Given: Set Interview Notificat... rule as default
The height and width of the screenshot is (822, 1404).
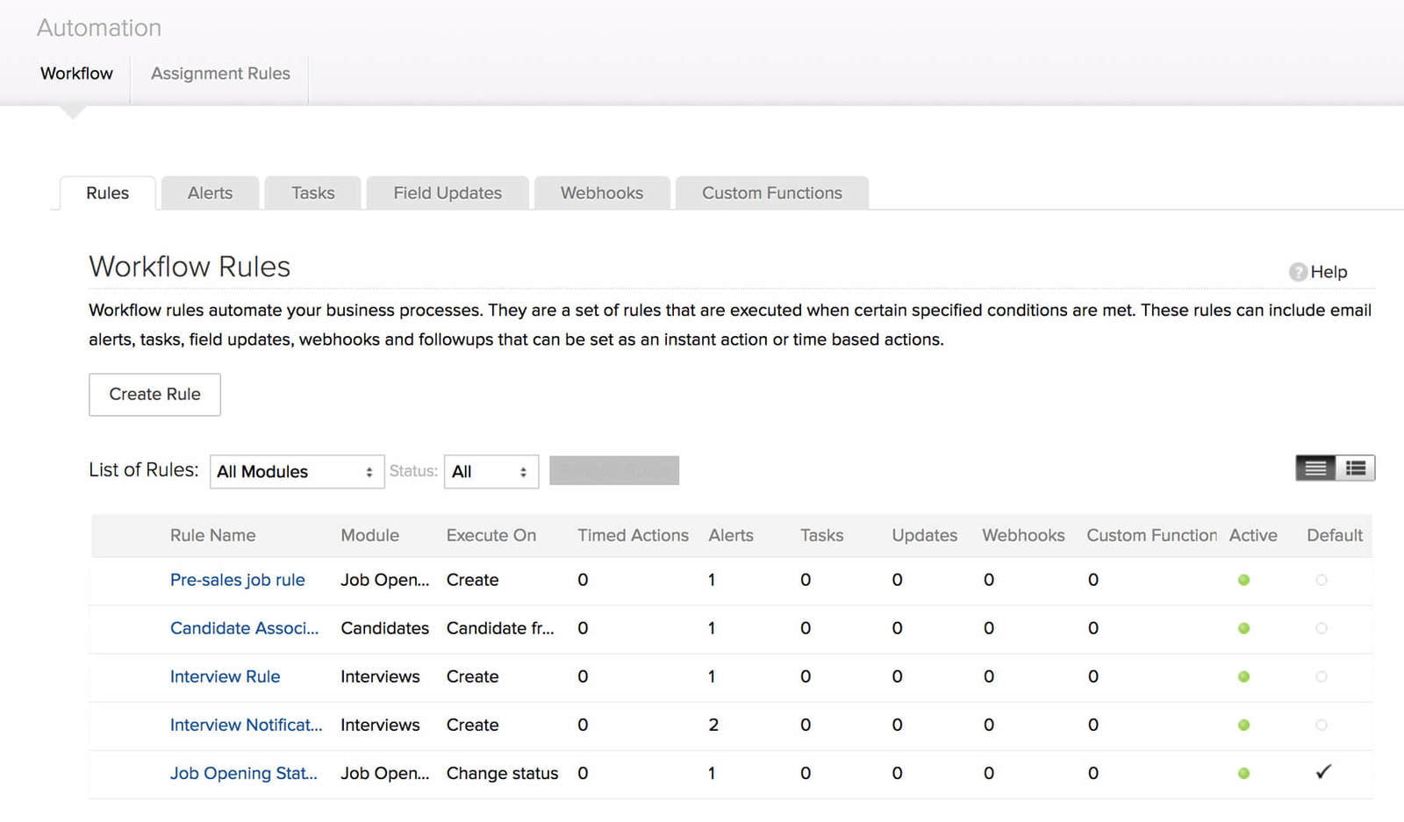Looking at the screenshot, I should (1322, 725).
